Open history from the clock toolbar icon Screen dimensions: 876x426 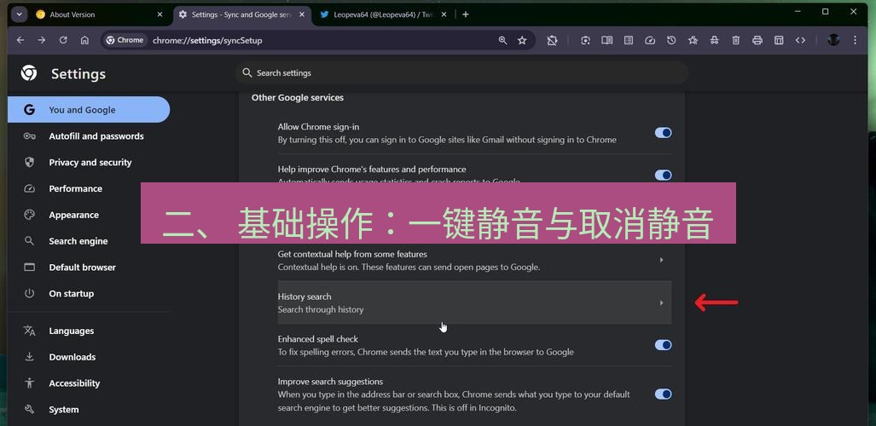671,40
